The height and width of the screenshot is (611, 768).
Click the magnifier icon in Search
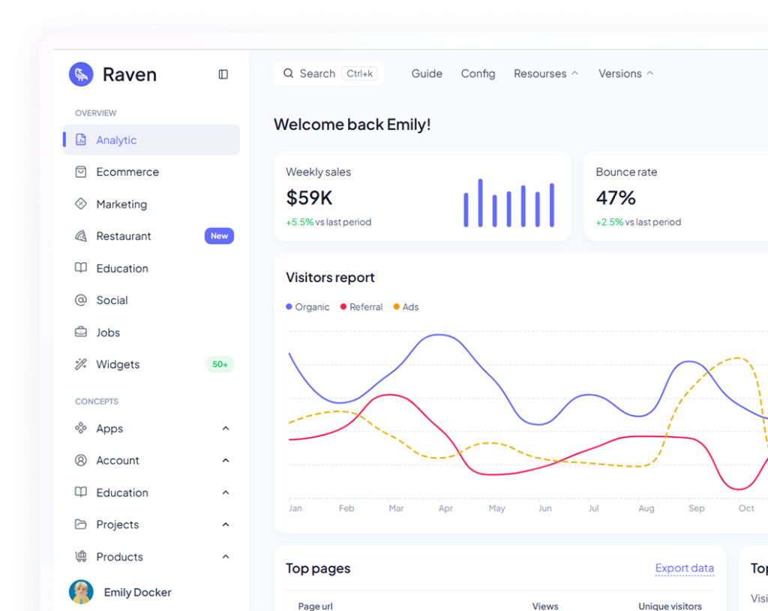coord(288,74)
